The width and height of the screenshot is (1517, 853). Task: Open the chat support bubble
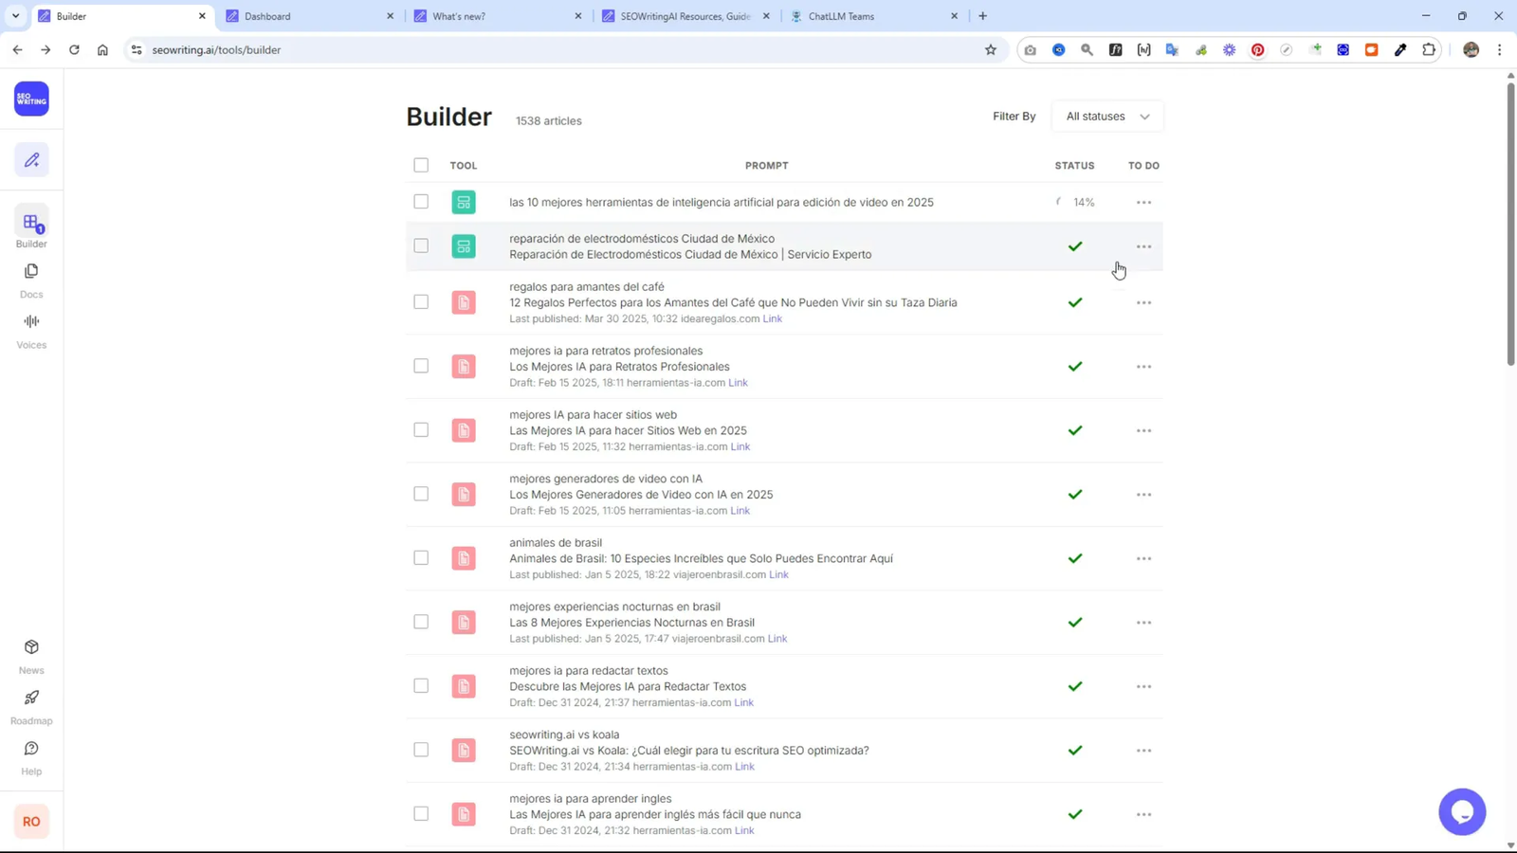tap(1462, 811)
